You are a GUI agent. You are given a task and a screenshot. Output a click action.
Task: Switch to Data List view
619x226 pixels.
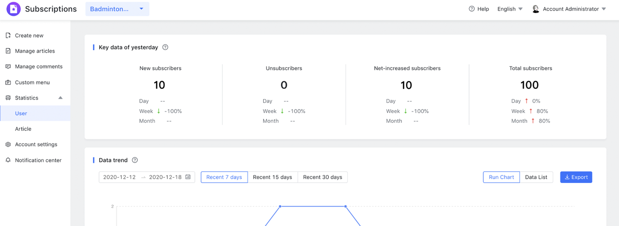point(536,177)
